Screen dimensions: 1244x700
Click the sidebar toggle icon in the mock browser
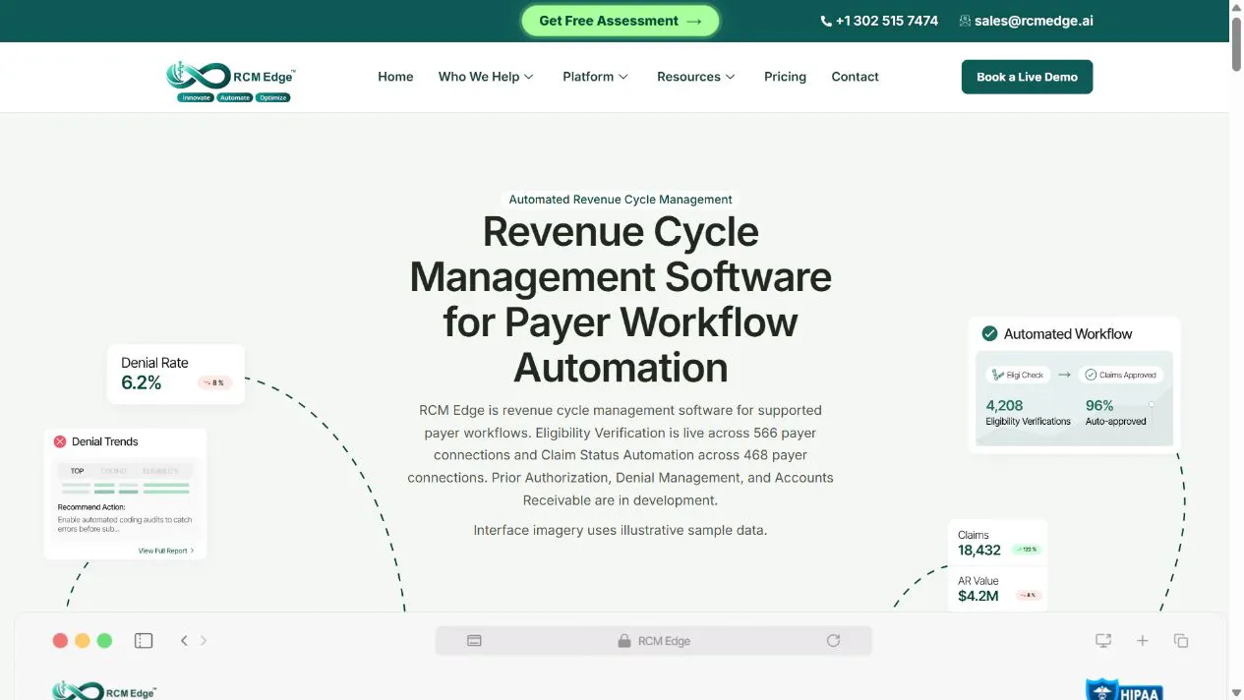[x=144, y=641]
